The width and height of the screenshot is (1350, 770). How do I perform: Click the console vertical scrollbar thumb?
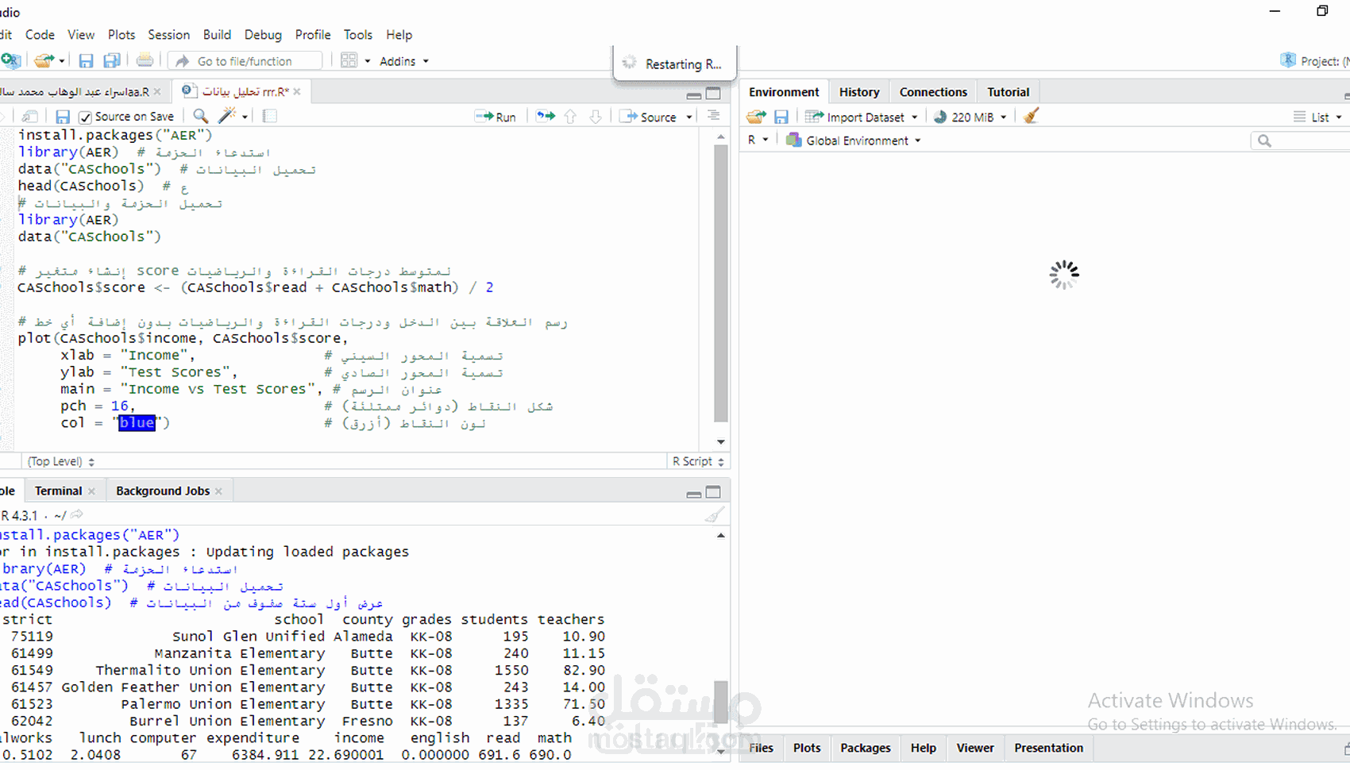(720, 703)
